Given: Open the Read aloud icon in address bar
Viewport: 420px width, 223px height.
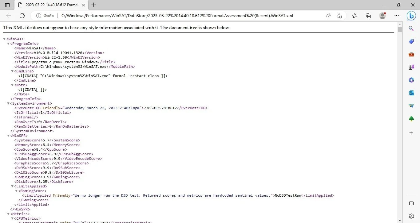Looking at the screenshot, I should point(328,16).
